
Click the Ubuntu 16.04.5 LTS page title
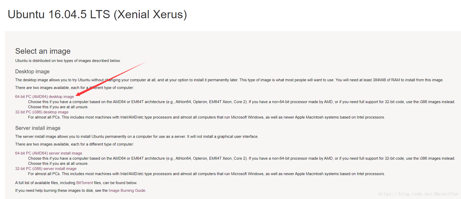point(97,14)
